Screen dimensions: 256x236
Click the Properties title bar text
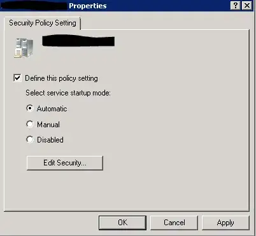pyautogui.click(x=88, y=6)
